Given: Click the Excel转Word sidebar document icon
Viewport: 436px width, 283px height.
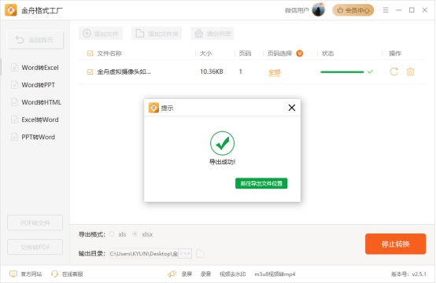Looking at the screenshot, I should click(14, 119).
